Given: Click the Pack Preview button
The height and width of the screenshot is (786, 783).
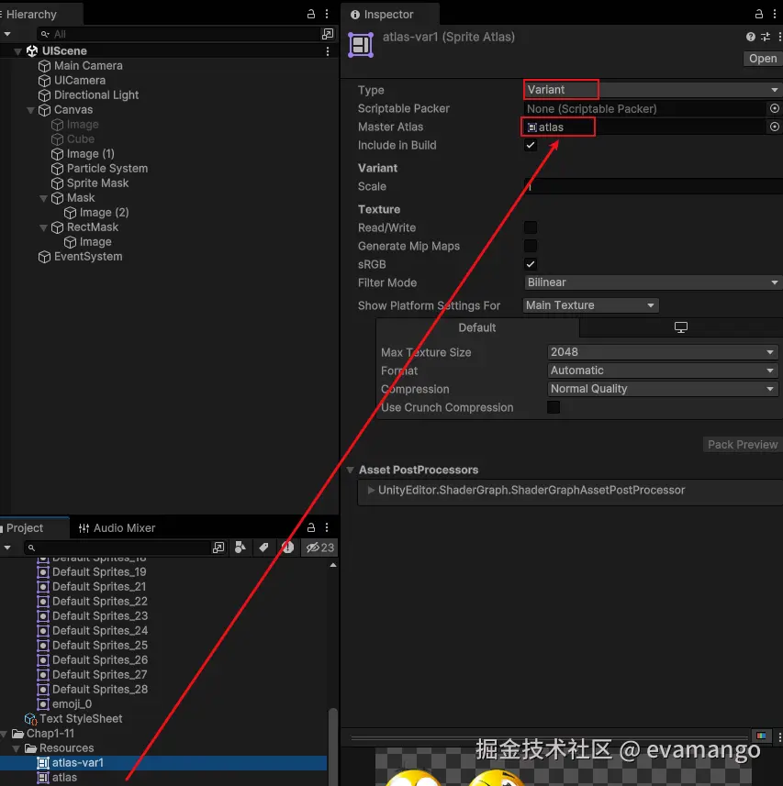Looking at the screenshot, I should 743,445.
